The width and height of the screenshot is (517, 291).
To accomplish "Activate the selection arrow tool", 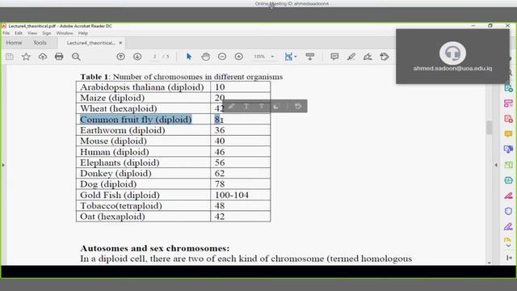I will click(189, 57).
